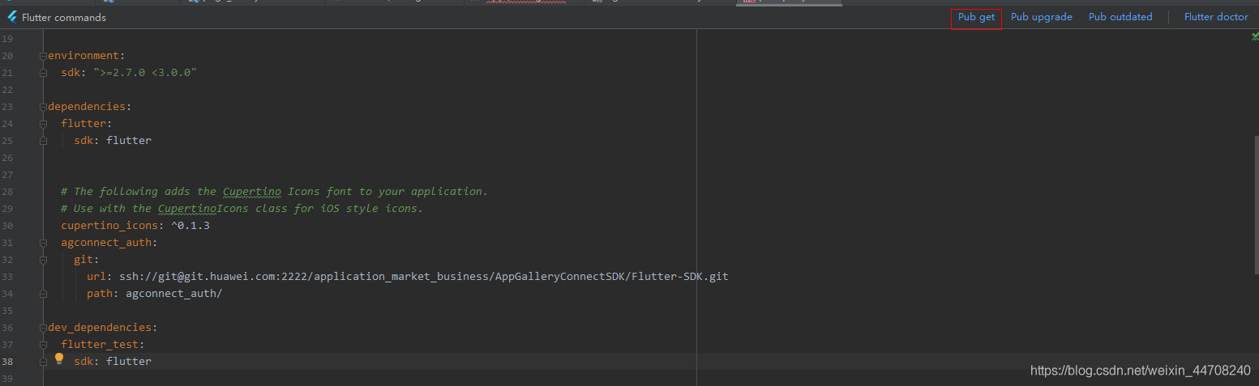
Task: Click the 'Flutter commands' label
Action: (x=64, y=17)
